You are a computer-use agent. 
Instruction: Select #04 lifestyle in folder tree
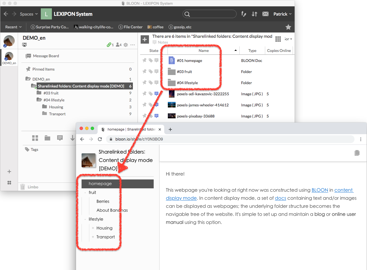[x=51, y=100]
